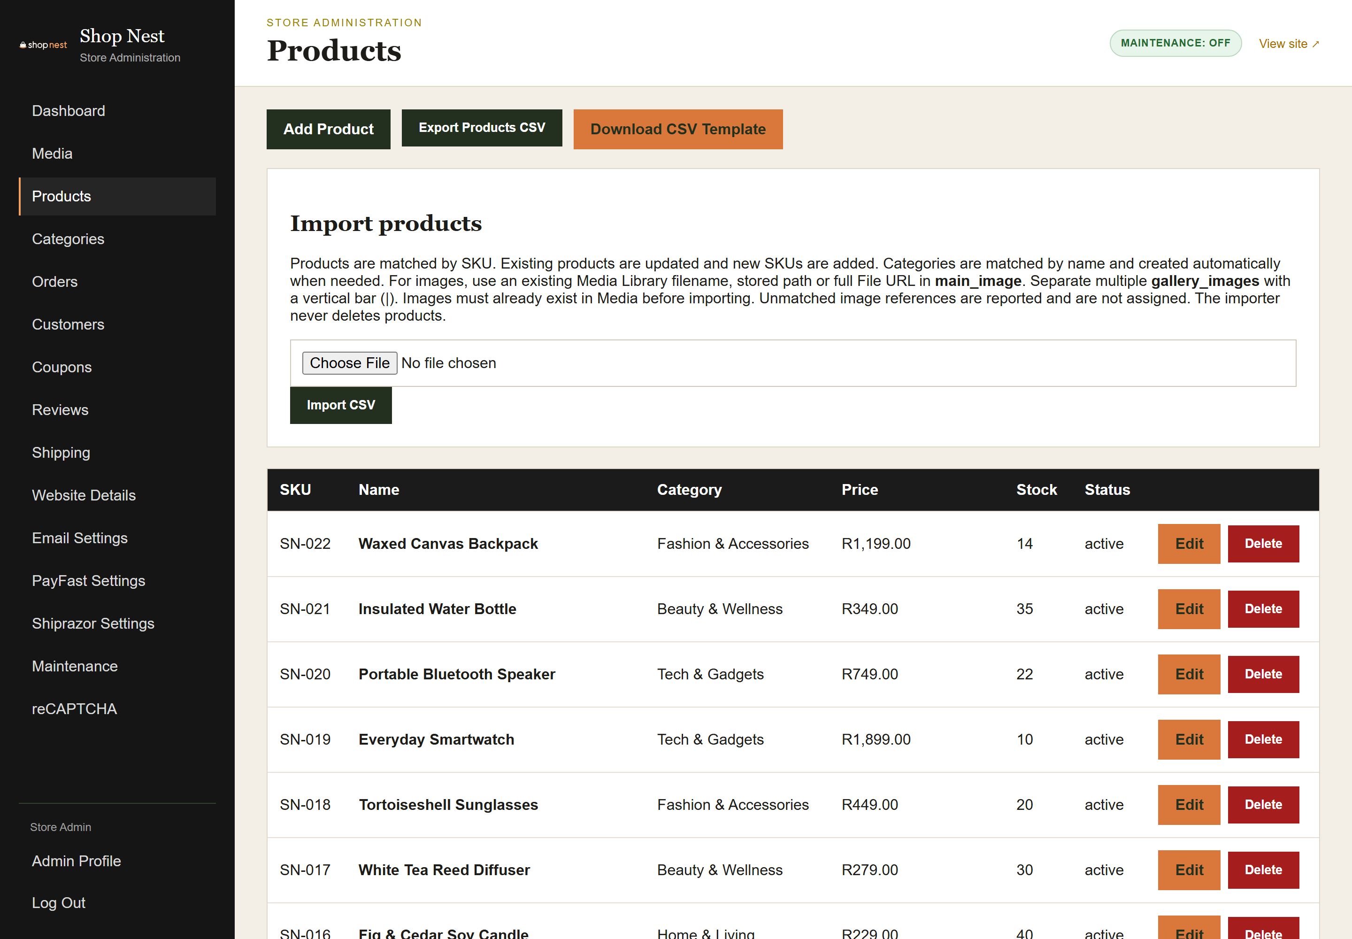Go to Media in sidebar
This screenshot has width=1352, height=939.
click(x=117, y=154)
